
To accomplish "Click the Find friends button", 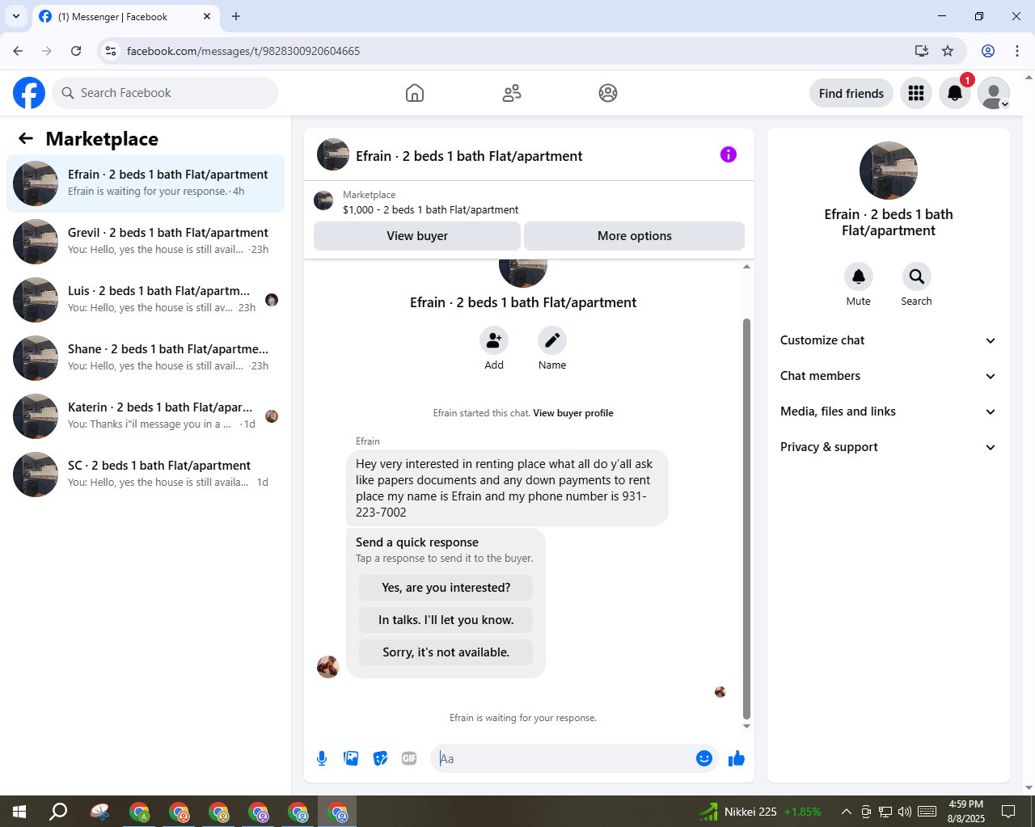I will tap(851, 93).
